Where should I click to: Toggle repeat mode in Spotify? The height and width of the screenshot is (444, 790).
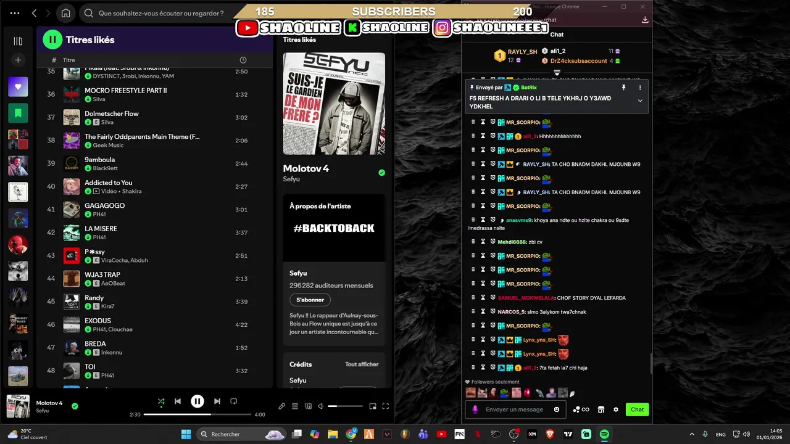pyautogui.click(x=234, y=401)
